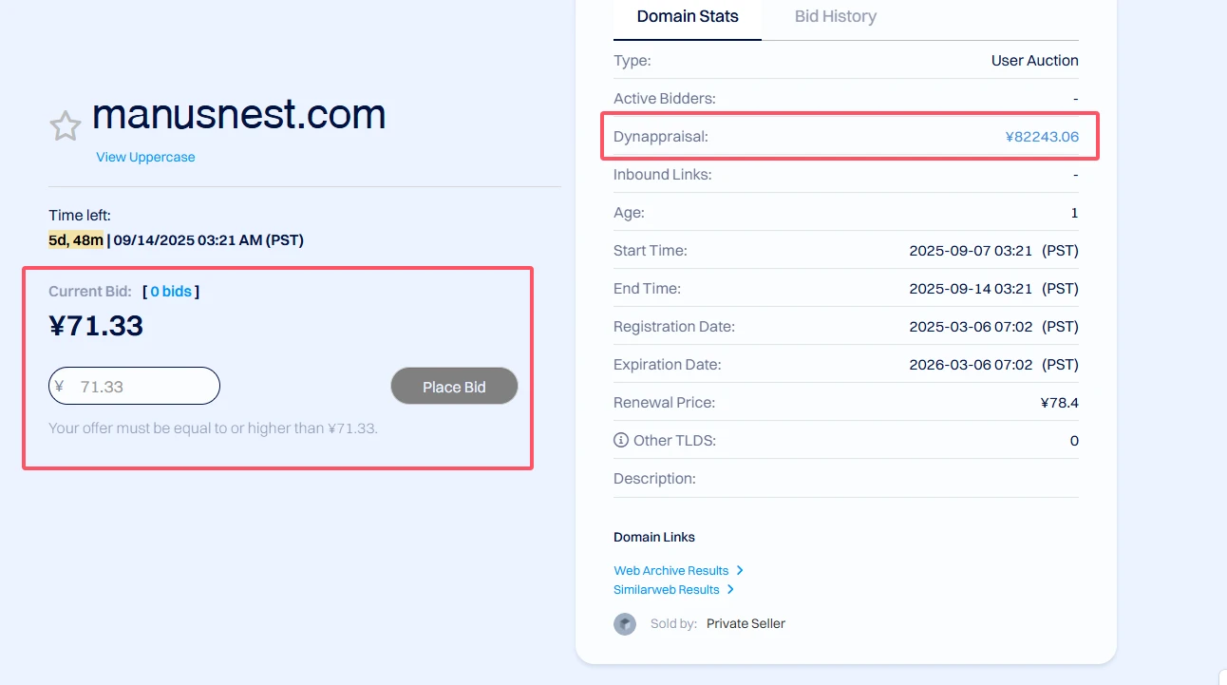Image resolution: width=1227 pixels, height=685 pixels.
Task: Click the star icon to watchlist manusnest.com
Action: tap(66, 125)
